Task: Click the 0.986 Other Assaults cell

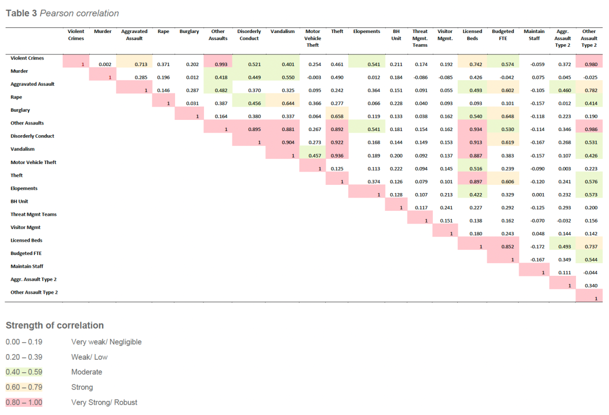Action: (x=589, y=130)
